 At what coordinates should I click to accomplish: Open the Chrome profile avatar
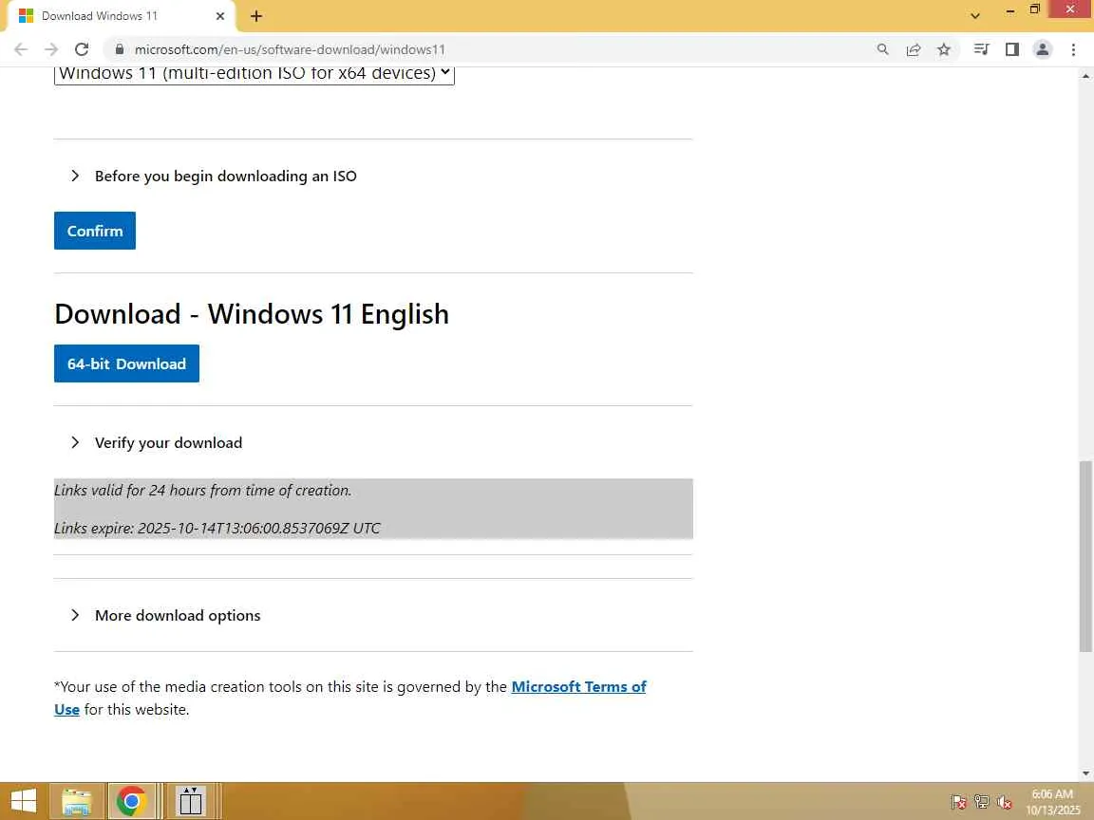[x=1043, y=49]
